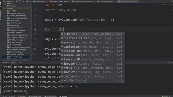Open 7-drawing_mouse.py in project tree
173x97 pixels.
tap(16, 30)
